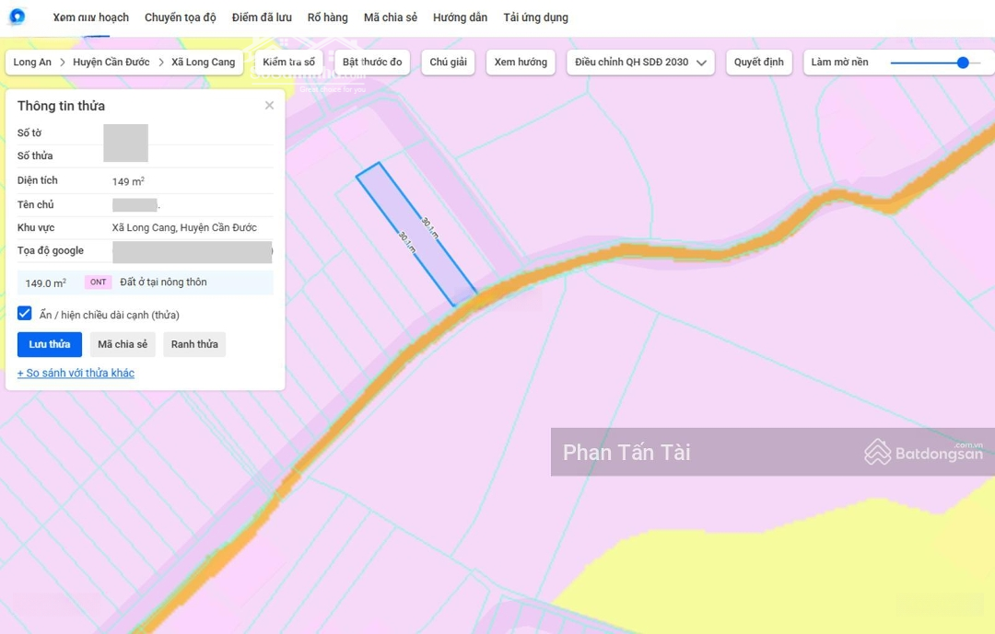Click the Lưu thửa button

50,344
